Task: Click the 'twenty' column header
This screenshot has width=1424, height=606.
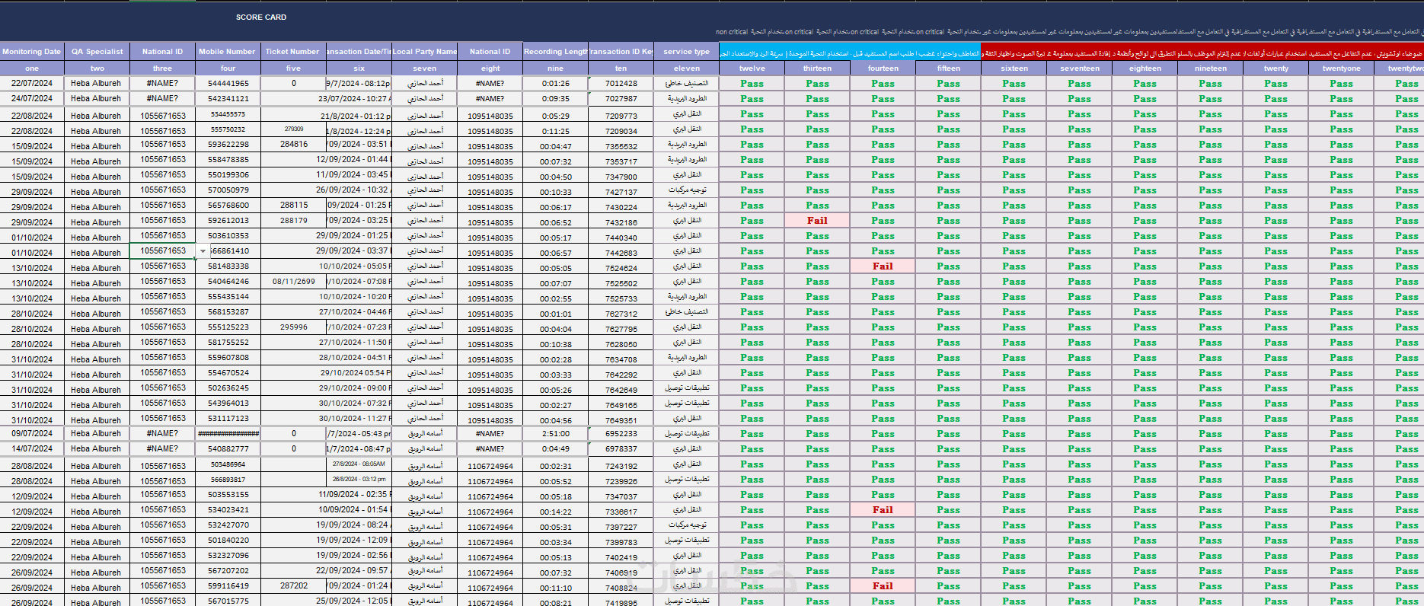Action: (1276, 69)
